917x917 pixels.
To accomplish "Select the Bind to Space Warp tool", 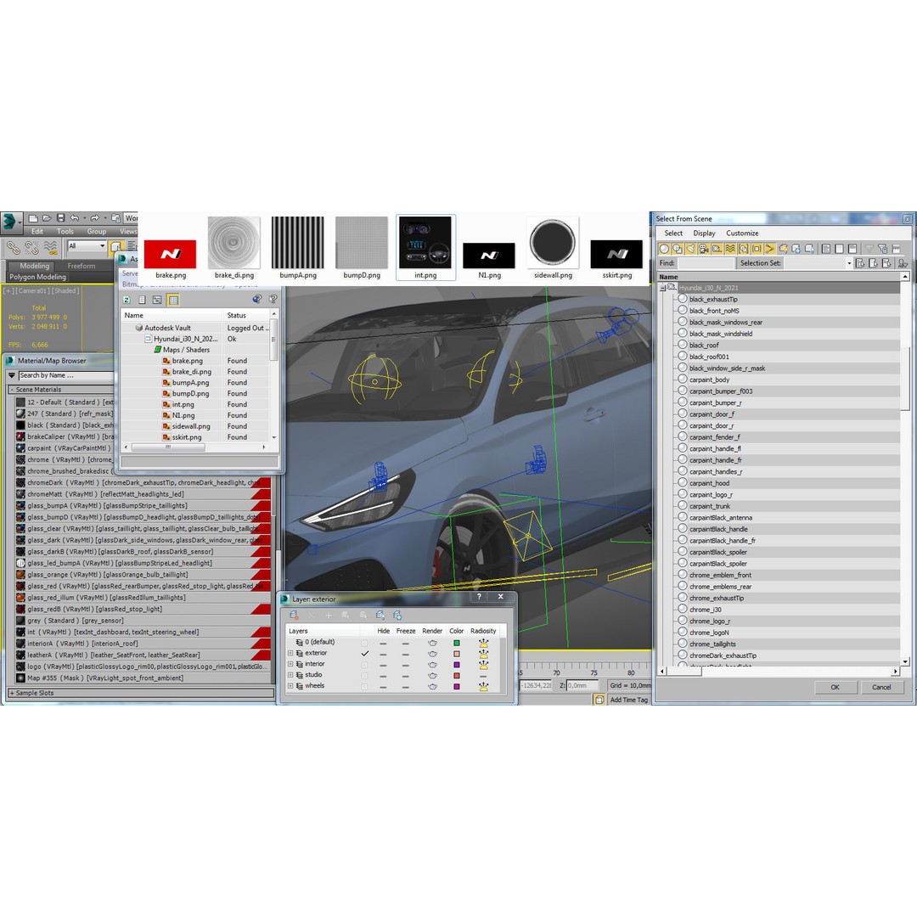I will click(51, 248).
